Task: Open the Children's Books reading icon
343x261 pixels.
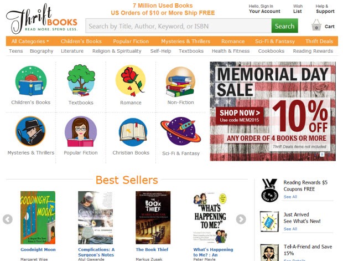Action: (31, 81)
